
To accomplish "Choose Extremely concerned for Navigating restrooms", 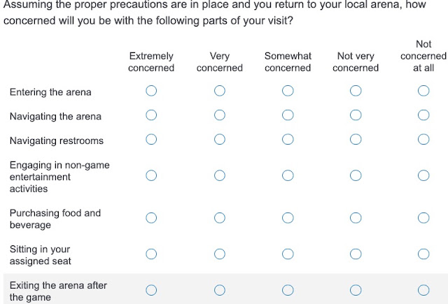I will tap(151, 140).
